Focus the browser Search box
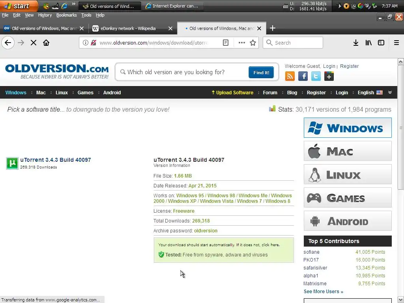The height and width of the screenshot is (303, 404). pos(293,43)
